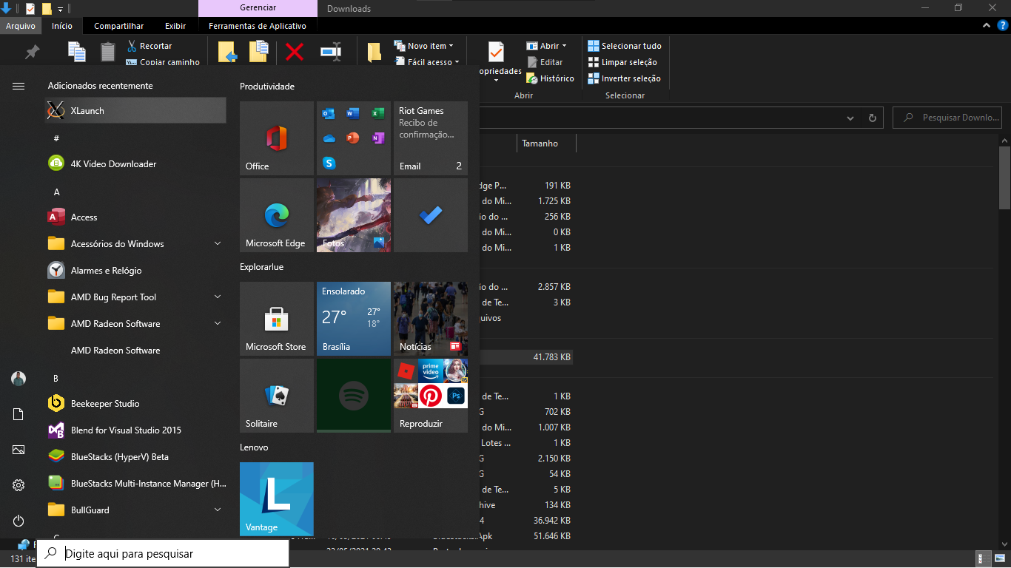This screenshot has height=568, width=1011.
Task: Click the Propriedades icon
Action: click(494, 53)
